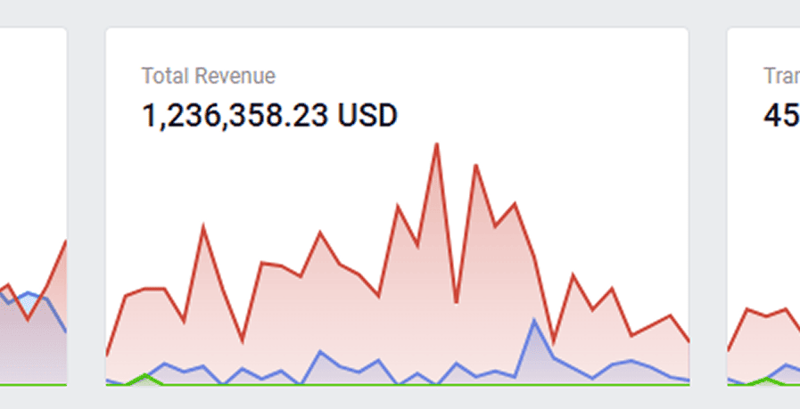Click the red series' right end in Total Revenue
800x409 pixels.
[x=687, y=339]
